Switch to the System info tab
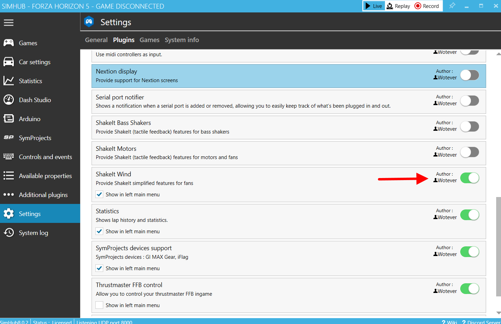Viewport: 501px width, 324px height. pos(182,40)
